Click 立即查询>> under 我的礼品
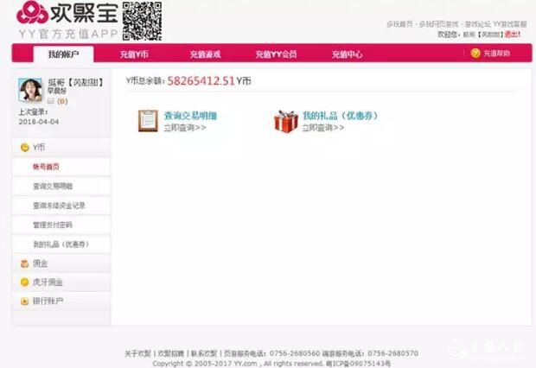Screen dimensions: 536x368 [323, 128]
